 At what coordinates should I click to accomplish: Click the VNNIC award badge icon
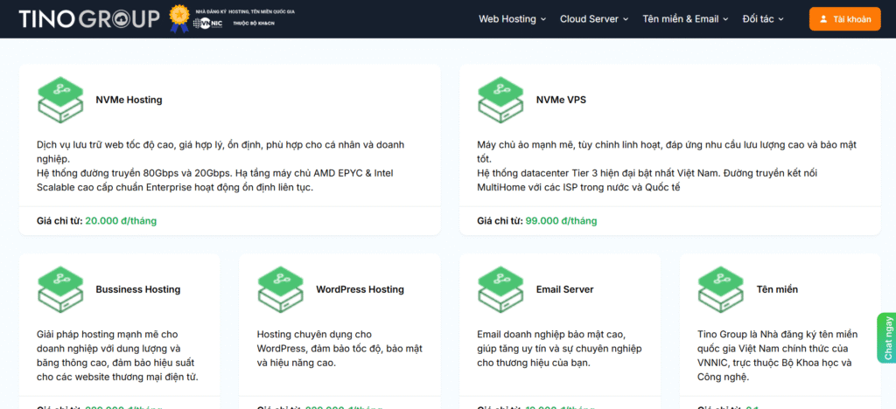point(179,18)
